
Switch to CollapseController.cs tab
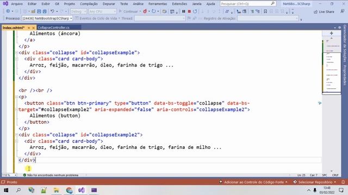tap(53, 28)
